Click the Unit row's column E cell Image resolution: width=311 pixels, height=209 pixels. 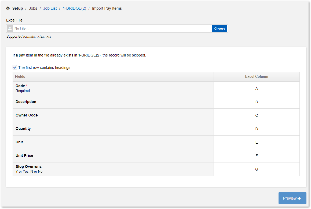(256, 142)
